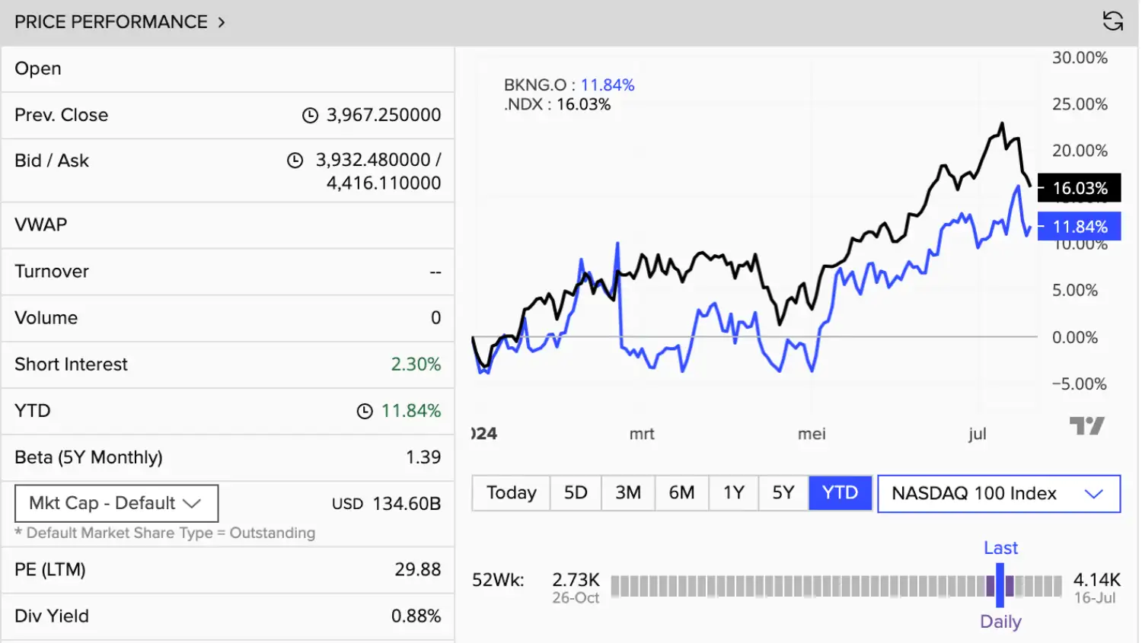Click the 16.03% NDX price label
1142x643 pixels.
[1080, 188]
